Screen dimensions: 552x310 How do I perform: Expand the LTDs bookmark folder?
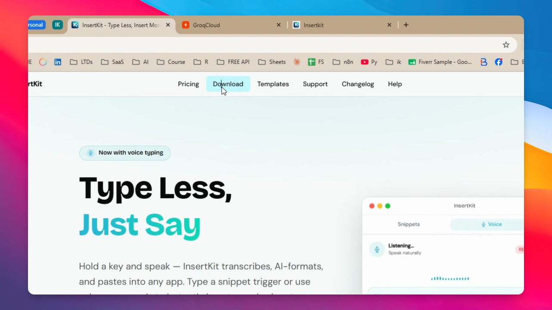point(81,62)
